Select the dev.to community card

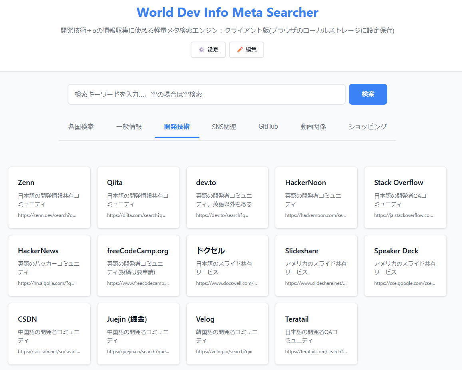pyautogui.click(x=227, y=197)
